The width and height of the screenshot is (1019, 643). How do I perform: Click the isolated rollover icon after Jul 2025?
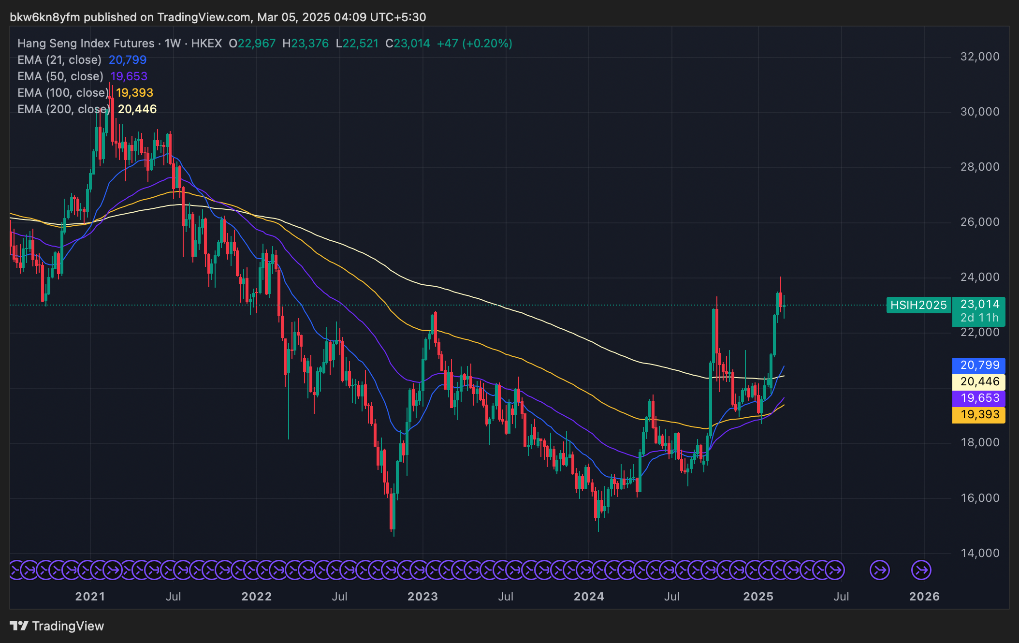point(879,570)
